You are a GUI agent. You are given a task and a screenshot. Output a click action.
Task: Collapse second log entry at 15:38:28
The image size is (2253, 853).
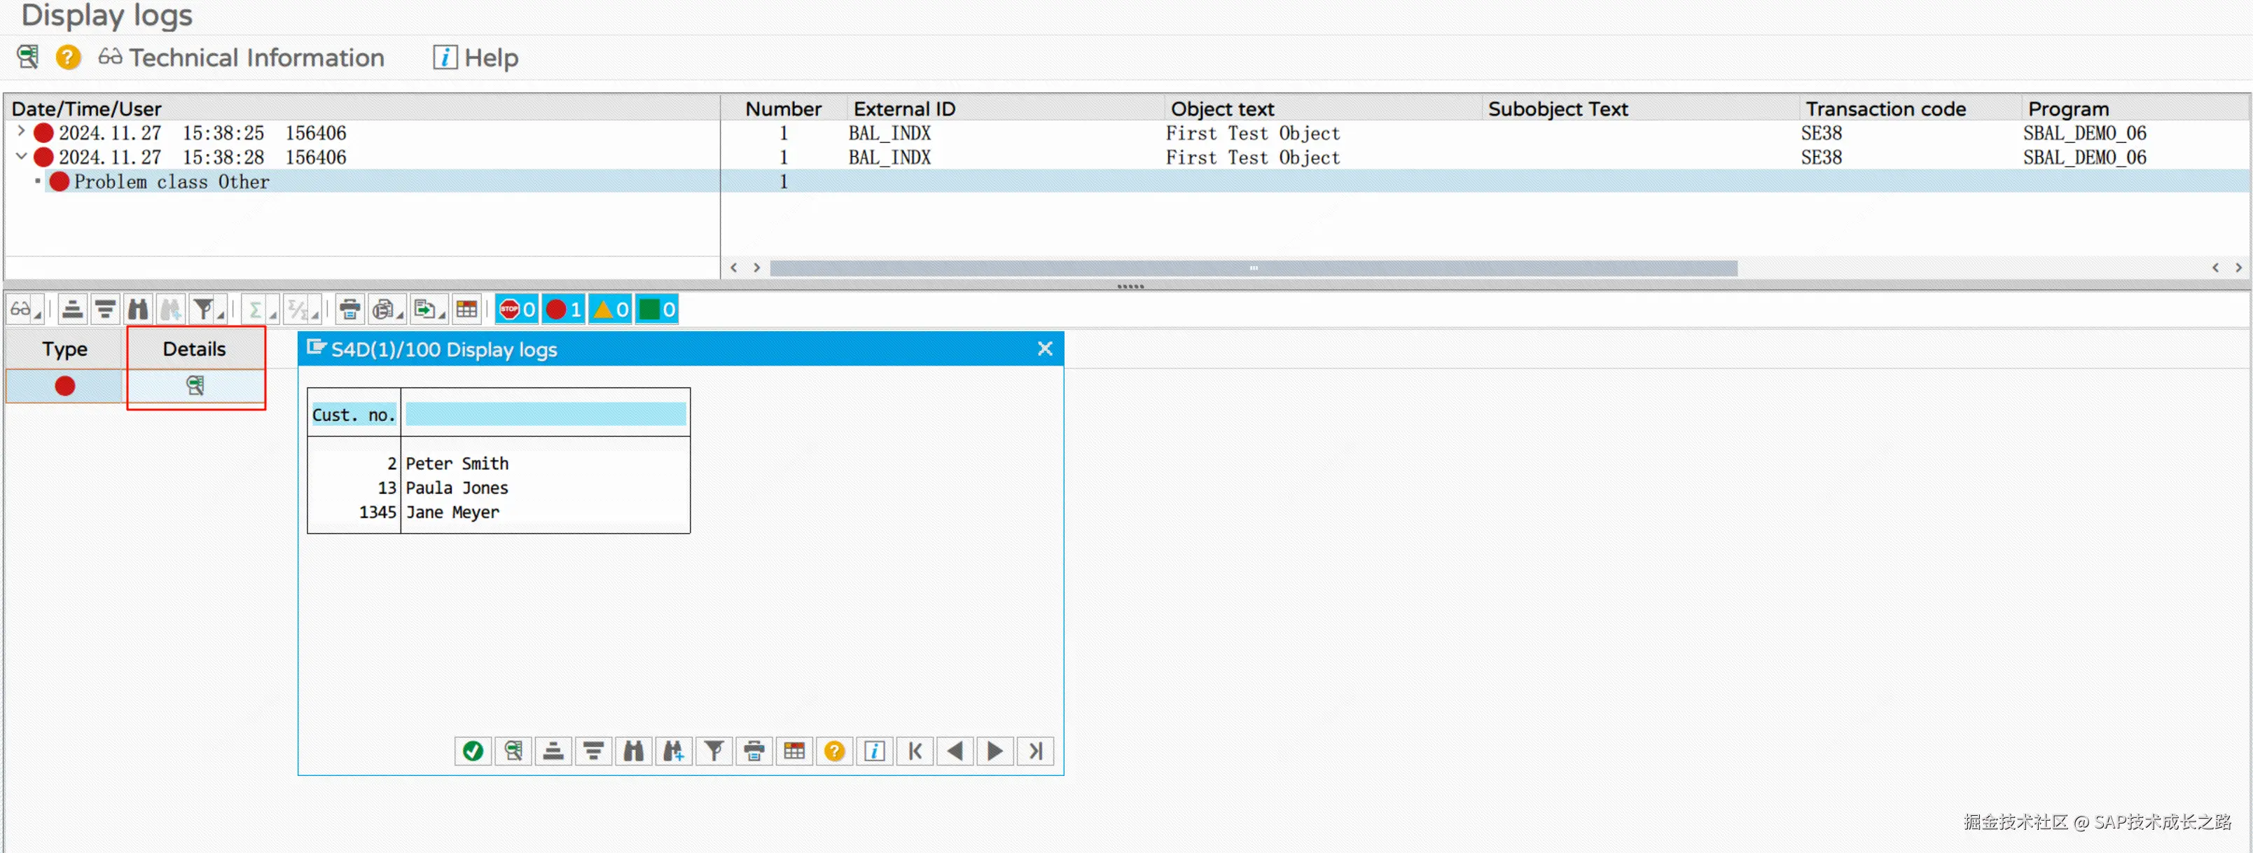tap(21, 157)
